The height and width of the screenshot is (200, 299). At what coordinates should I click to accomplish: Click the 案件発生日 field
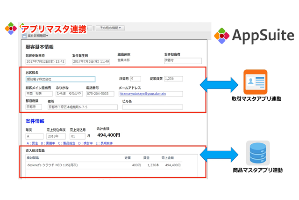click(x=91, y=61)
